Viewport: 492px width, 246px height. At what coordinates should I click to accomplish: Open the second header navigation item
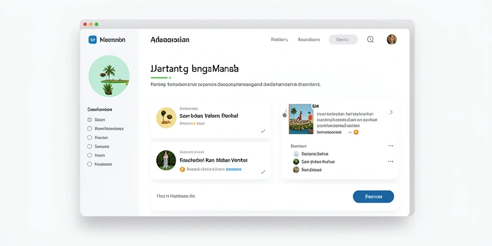point(309,39)
